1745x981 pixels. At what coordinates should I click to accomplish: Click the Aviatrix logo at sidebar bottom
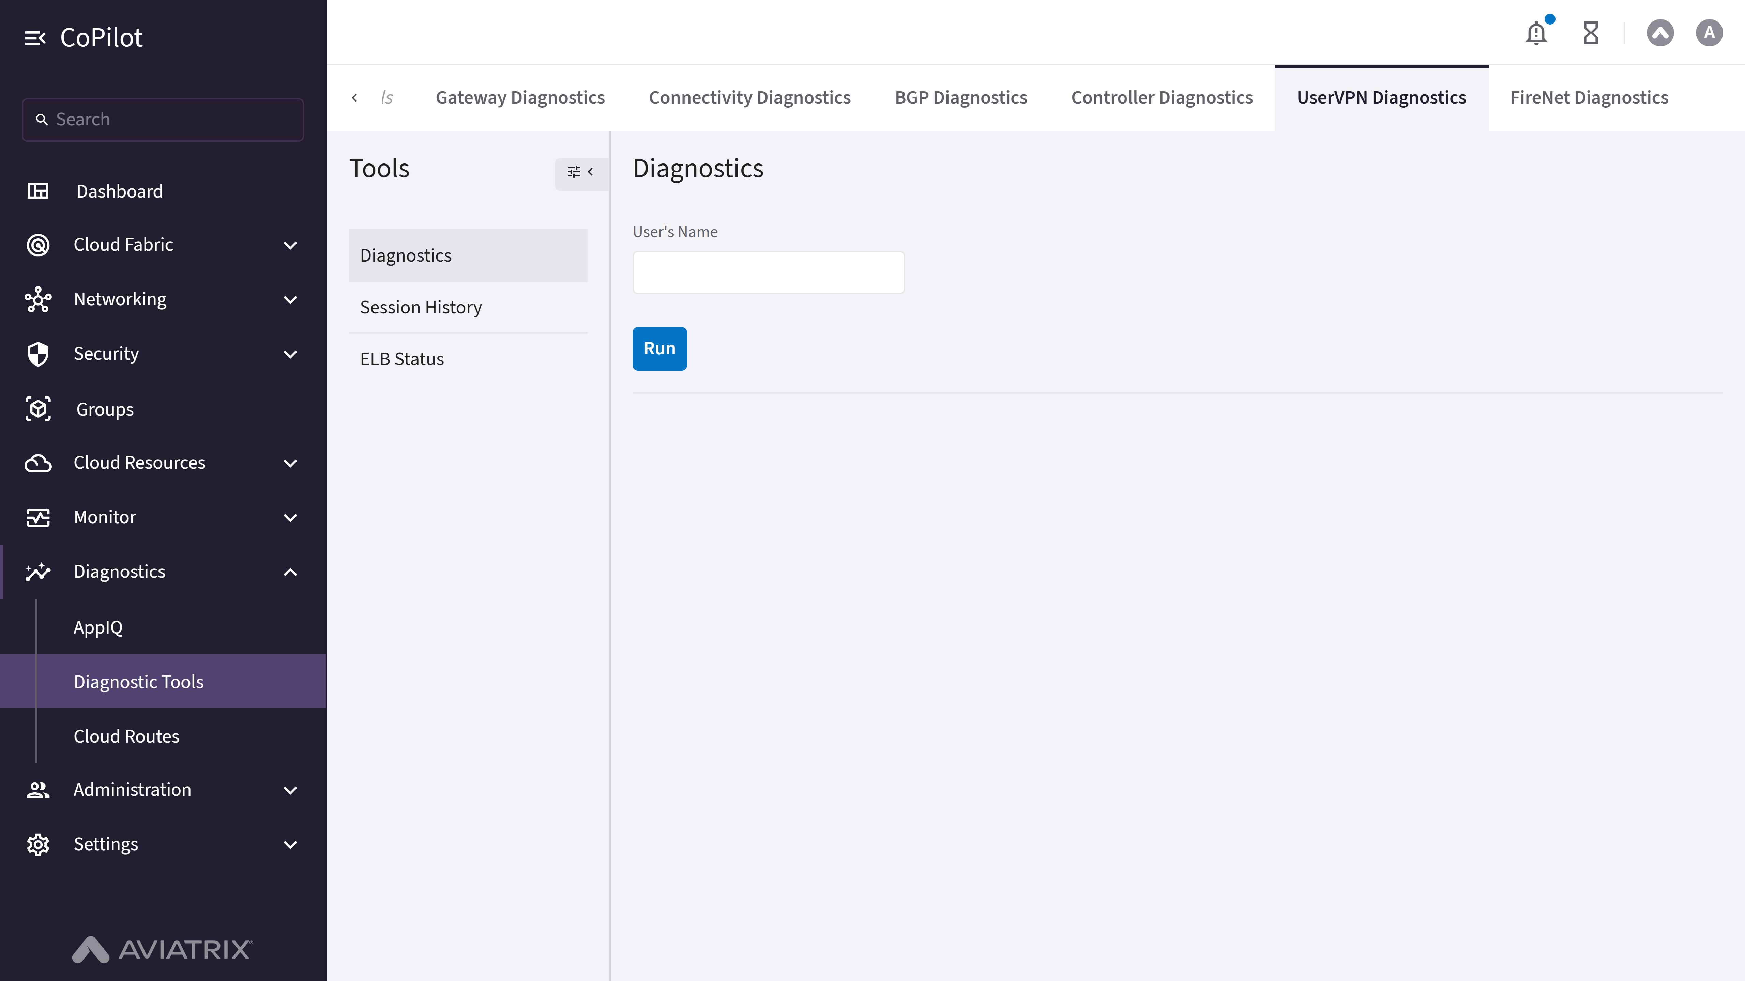point(163,949)
